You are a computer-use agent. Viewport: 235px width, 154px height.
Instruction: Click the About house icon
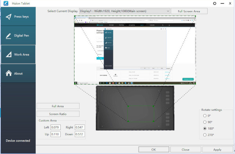pos(9,73)
